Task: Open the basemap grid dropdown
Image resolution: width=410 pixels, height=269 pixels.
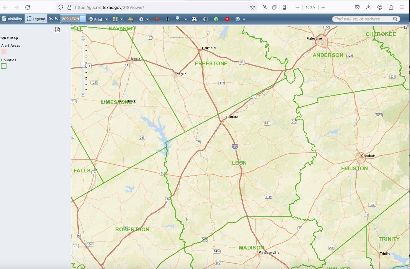Action: pos(121,19)
